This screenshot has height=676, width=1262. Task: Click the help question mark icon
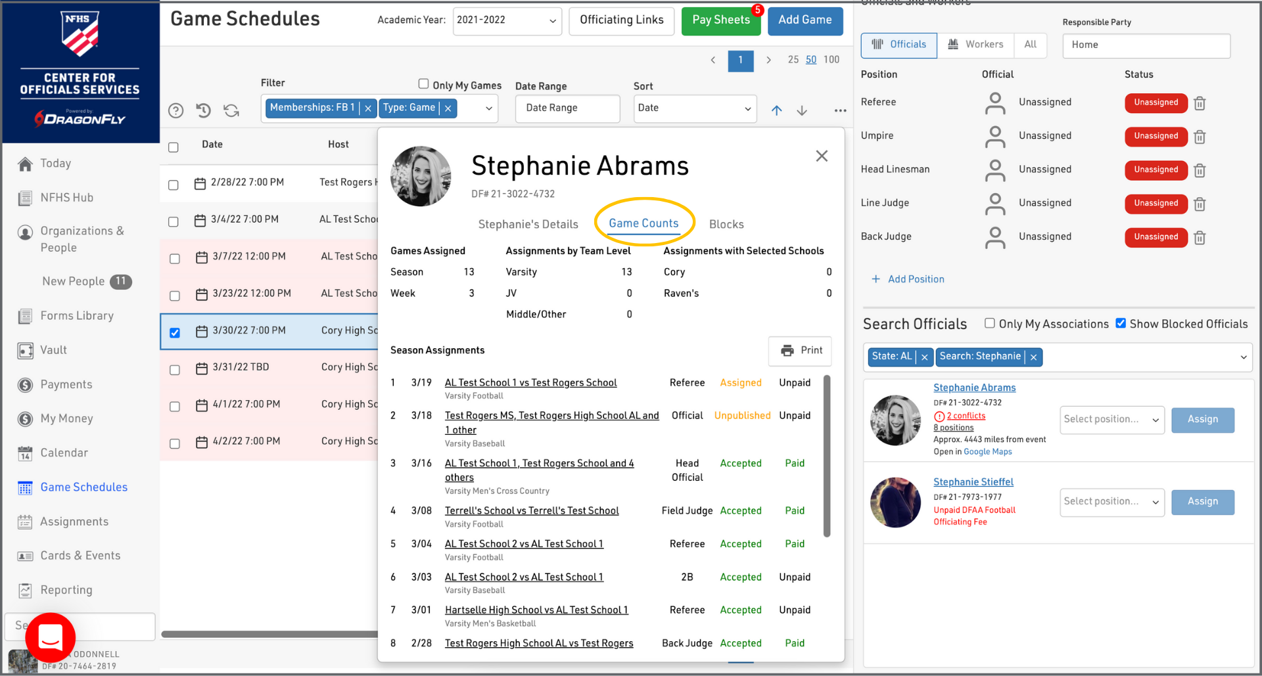[175, 110]
